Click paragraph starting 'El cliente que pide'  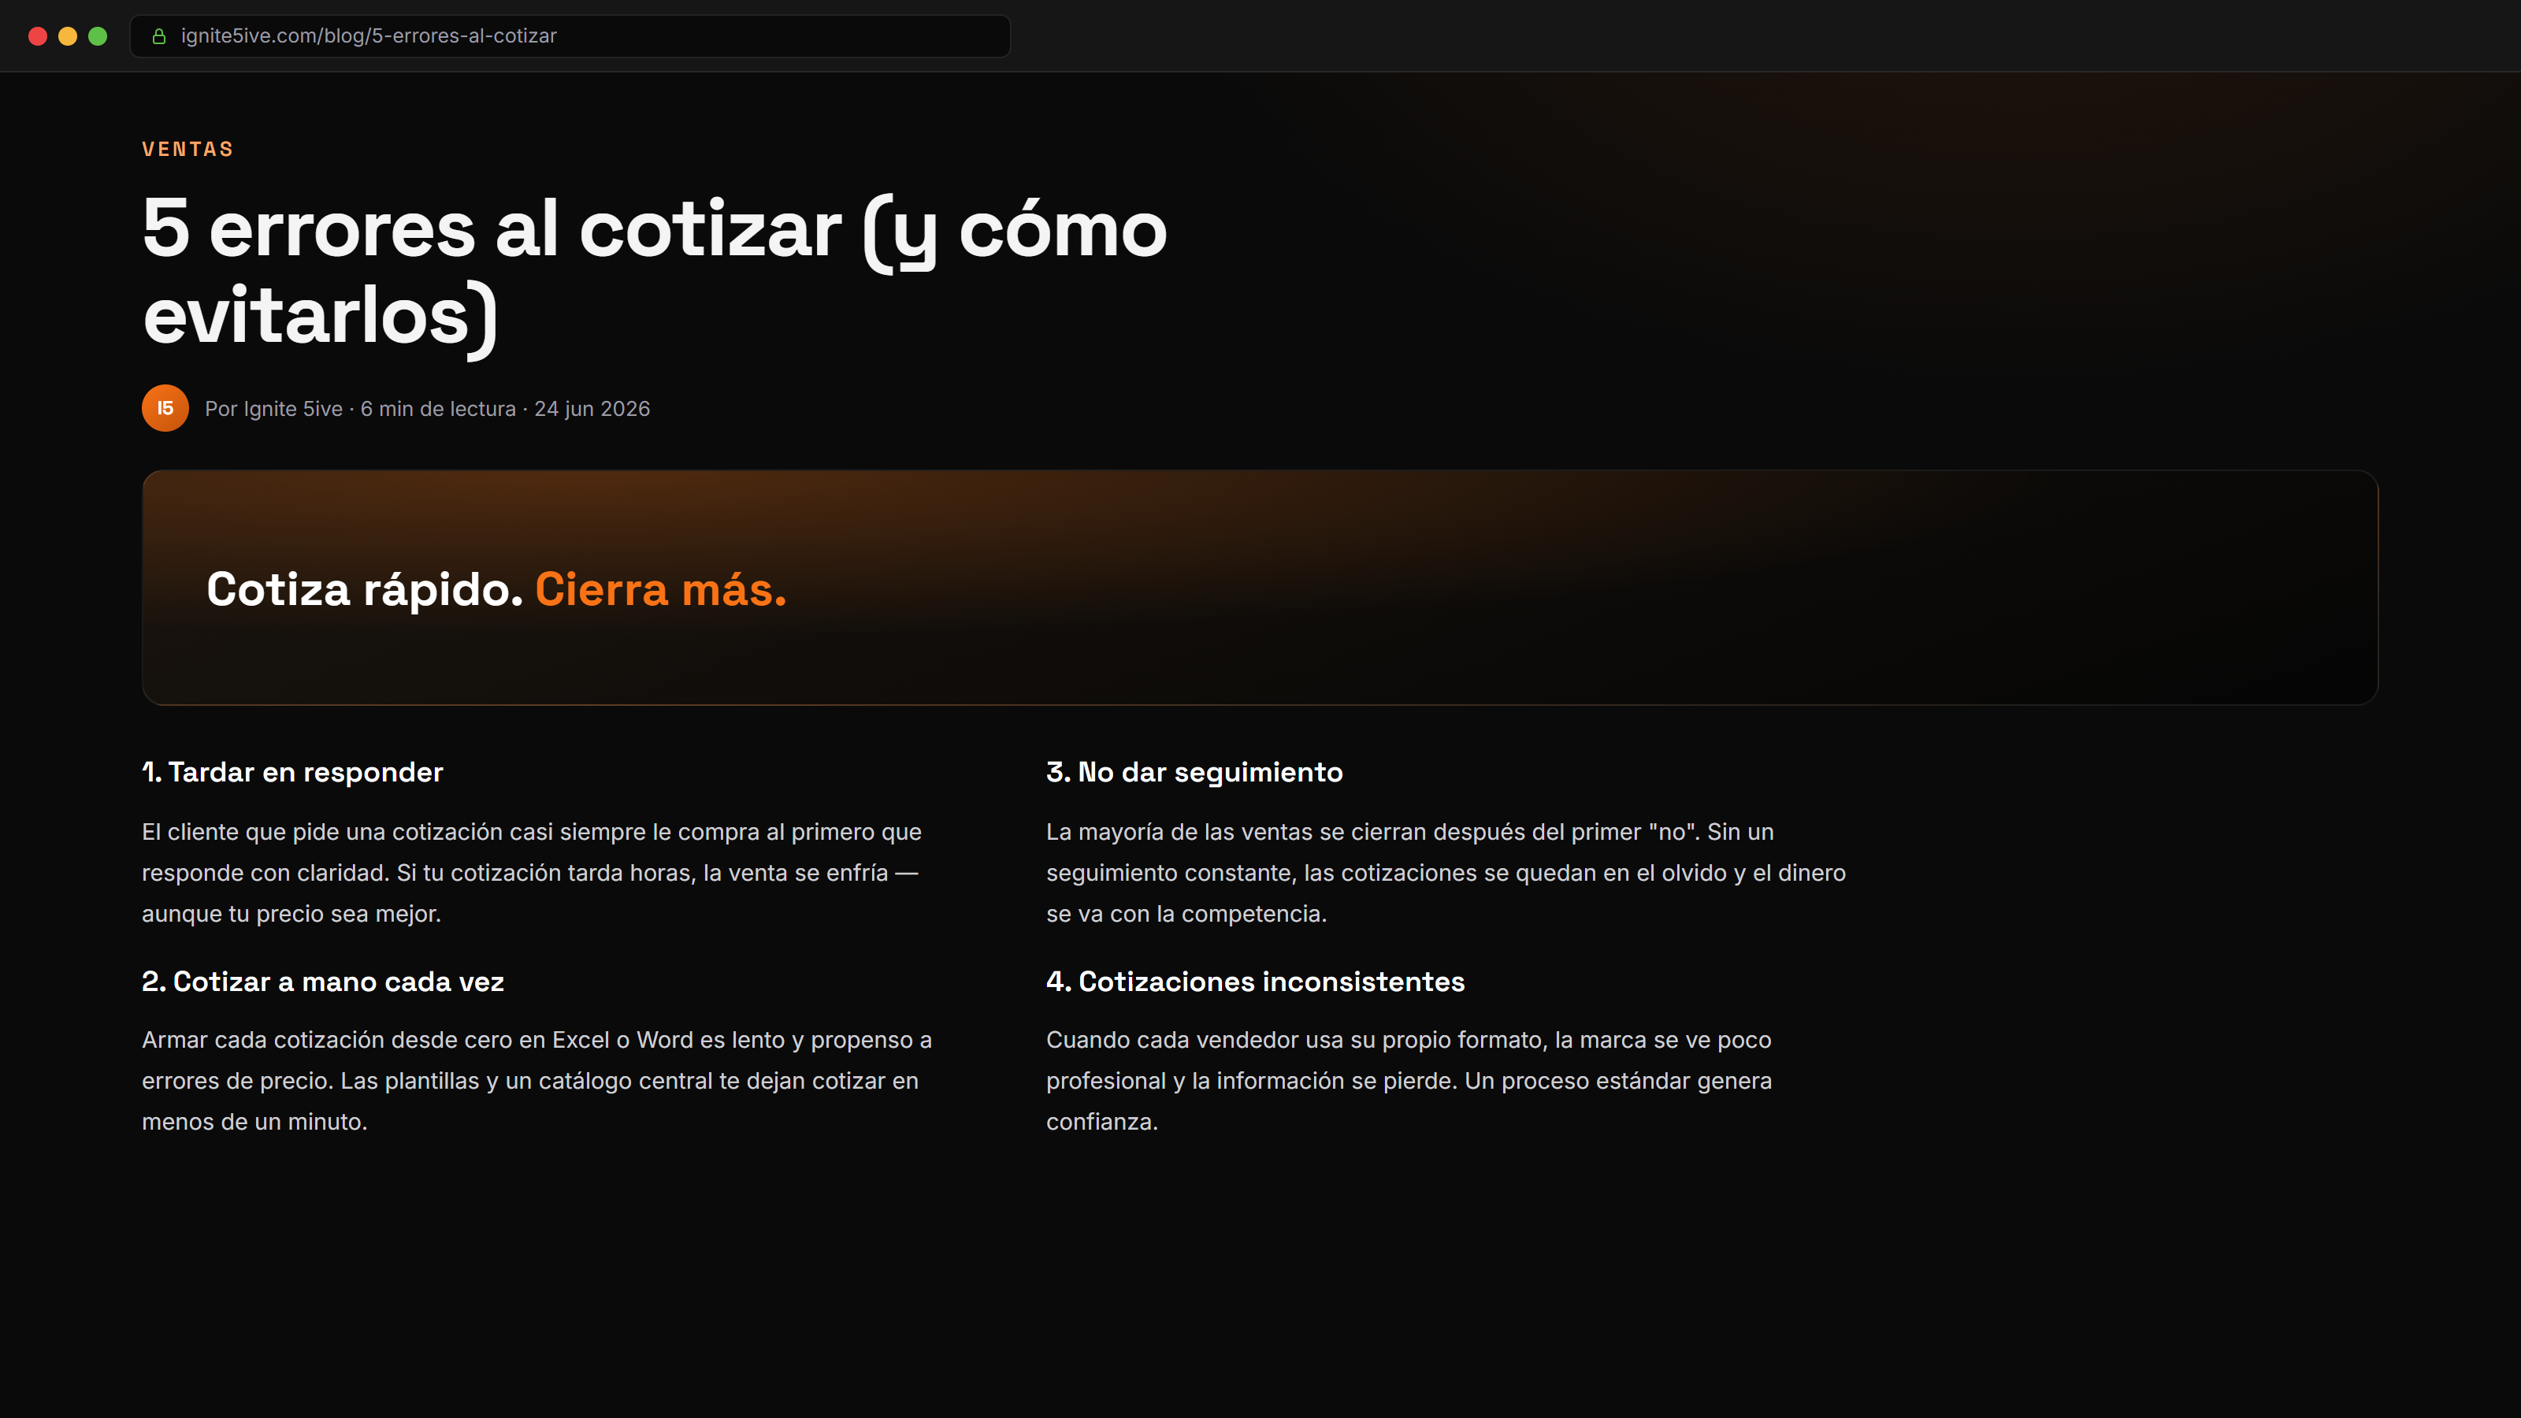(x=533, y=873)
